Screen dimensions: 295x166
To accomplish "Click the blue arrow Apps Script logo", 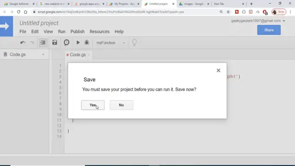I will click(x=6, y=26).
